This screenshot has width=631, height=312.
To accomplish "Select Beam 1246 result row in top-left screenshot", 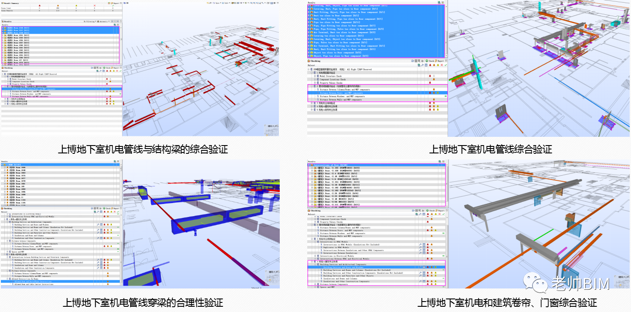I will pyautogui.click(x=60, y=28).
